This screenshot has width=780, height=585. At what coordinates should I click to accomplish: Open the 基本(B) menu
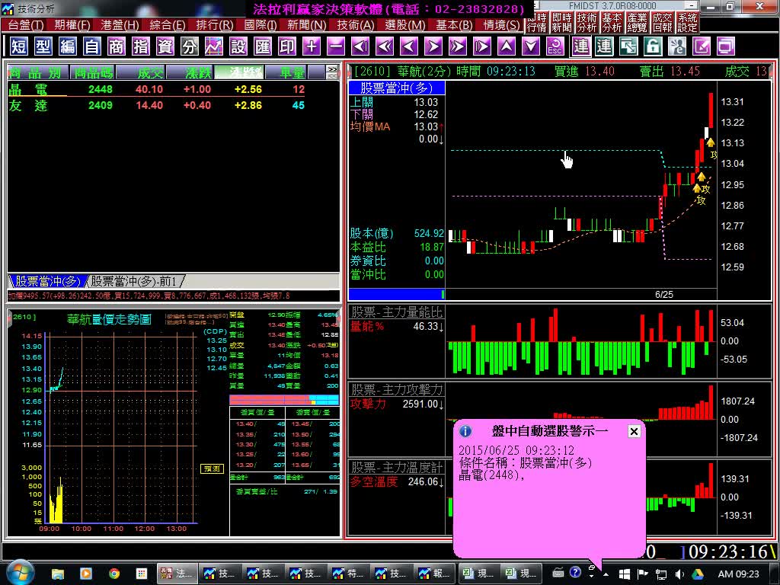coord(454,25)
